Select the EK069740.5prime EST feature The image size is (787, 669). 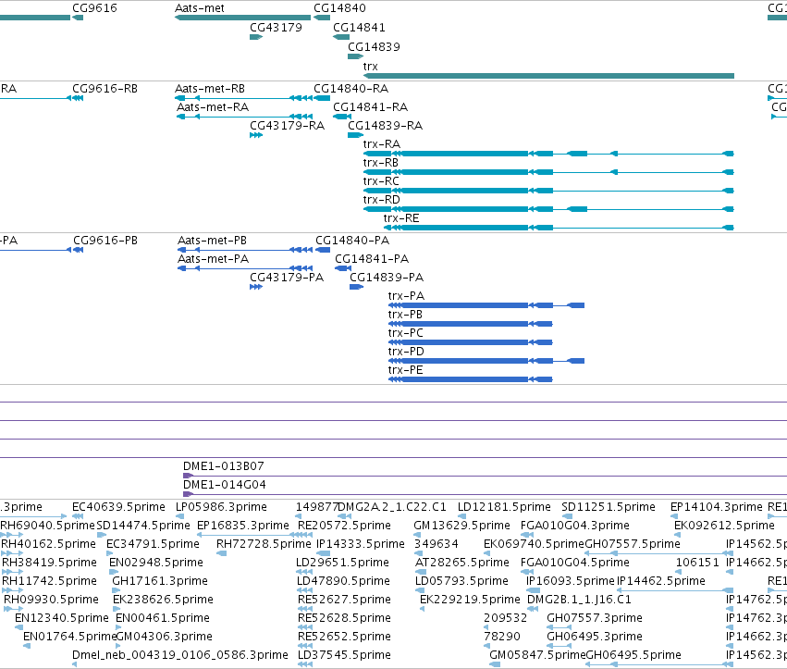coord(486,553)
